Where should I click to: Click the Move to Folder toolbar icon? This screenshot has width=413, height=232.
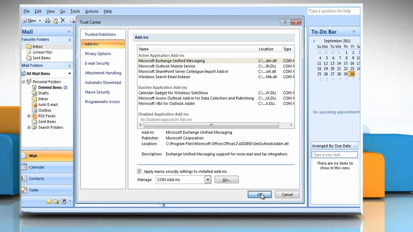click(x=55, y=21)
